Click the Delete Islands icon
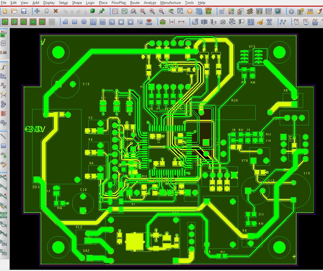 pyautogui.click(x=149, y=22)
